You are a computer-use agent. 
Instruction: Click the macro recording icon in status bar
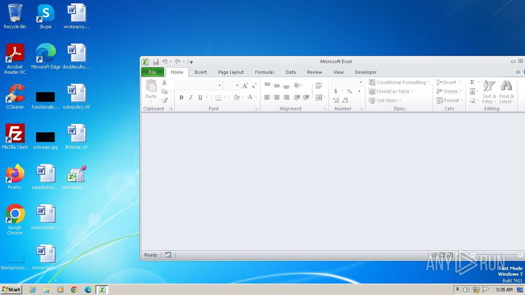pos(168,255)
